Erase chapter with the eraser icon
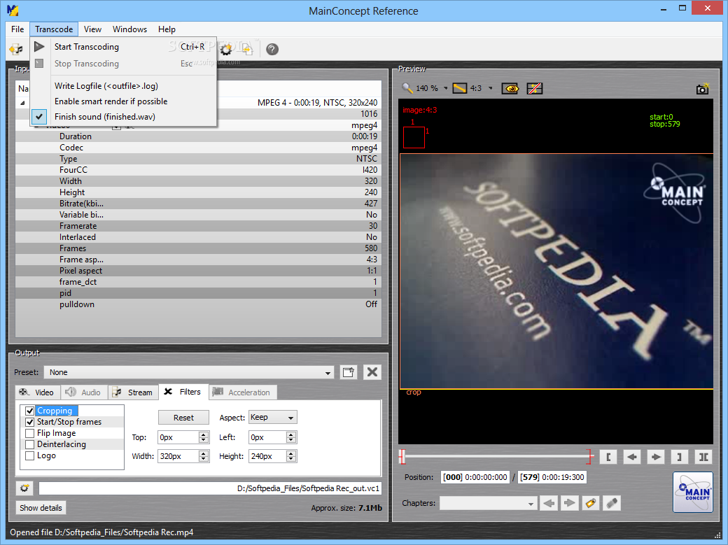Viewport: 728px width, 545px height. [612, 503]
